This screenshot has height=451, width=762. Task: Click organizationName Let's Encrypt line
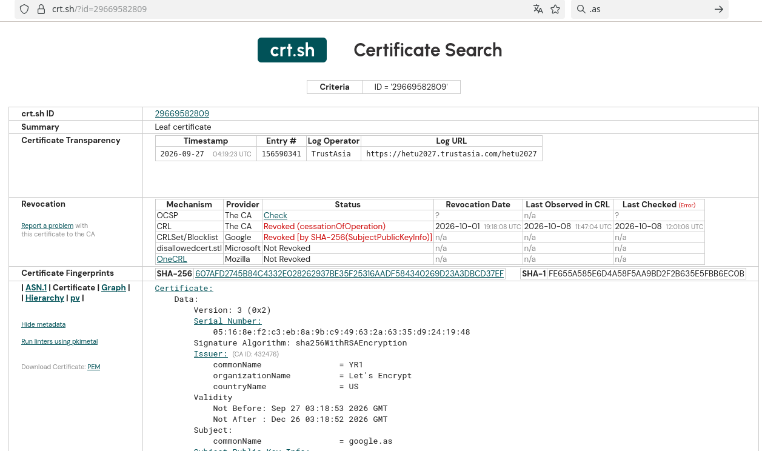[x=313, y=376]
